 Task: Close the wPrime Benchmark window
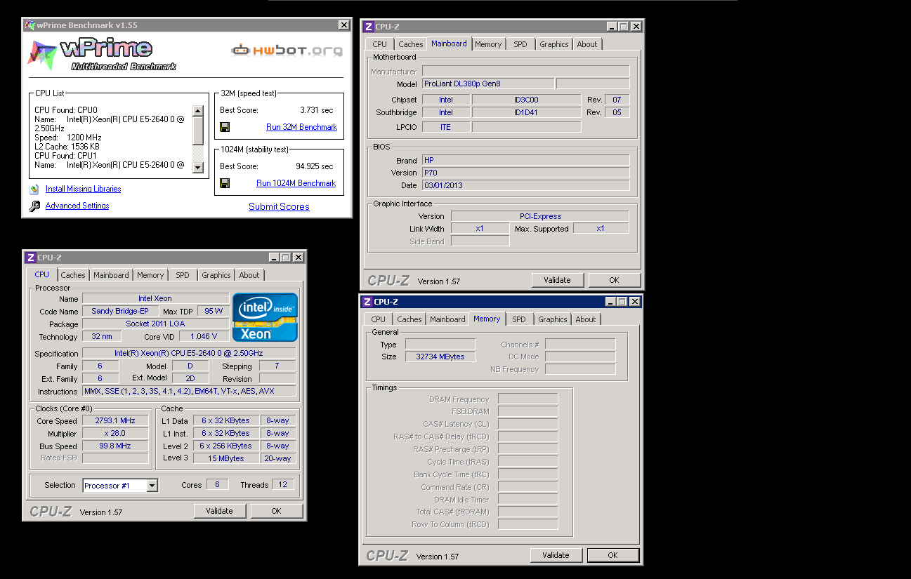343,25
